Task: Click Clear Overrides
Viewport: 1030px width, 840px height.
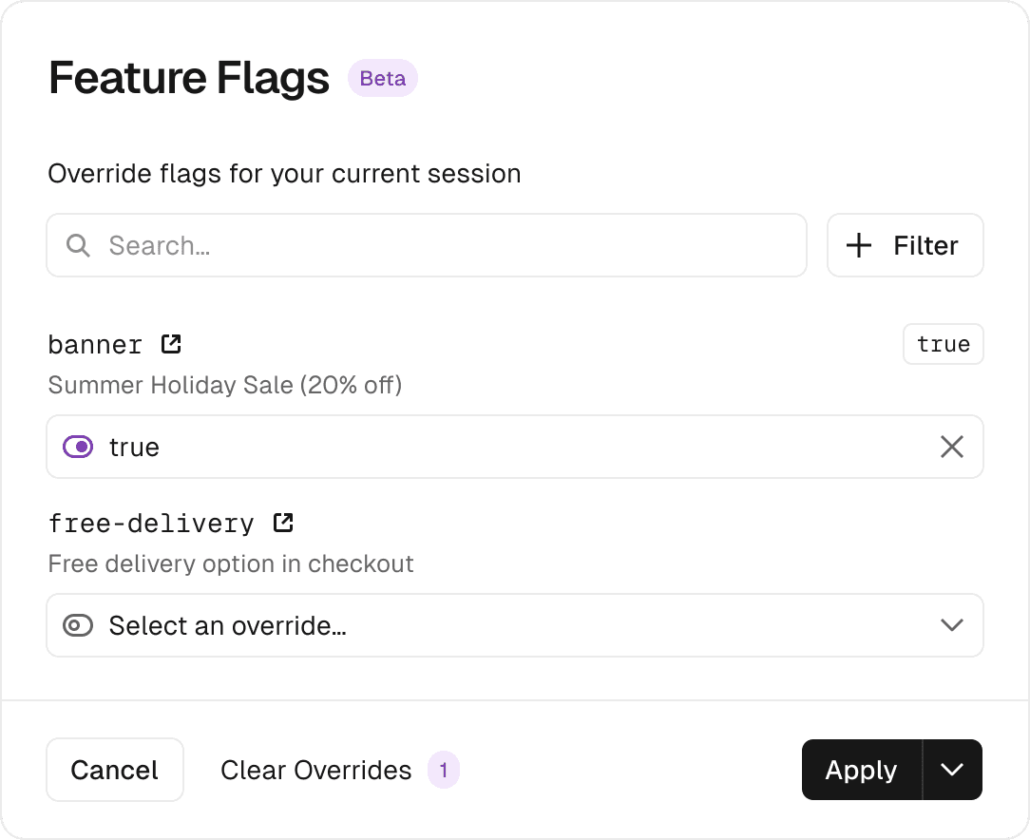Action: 315,770
